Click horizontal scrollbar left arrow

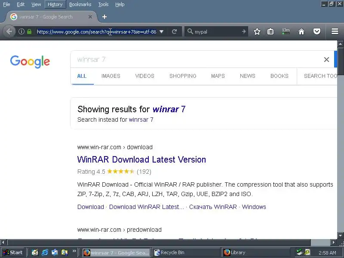3,242
